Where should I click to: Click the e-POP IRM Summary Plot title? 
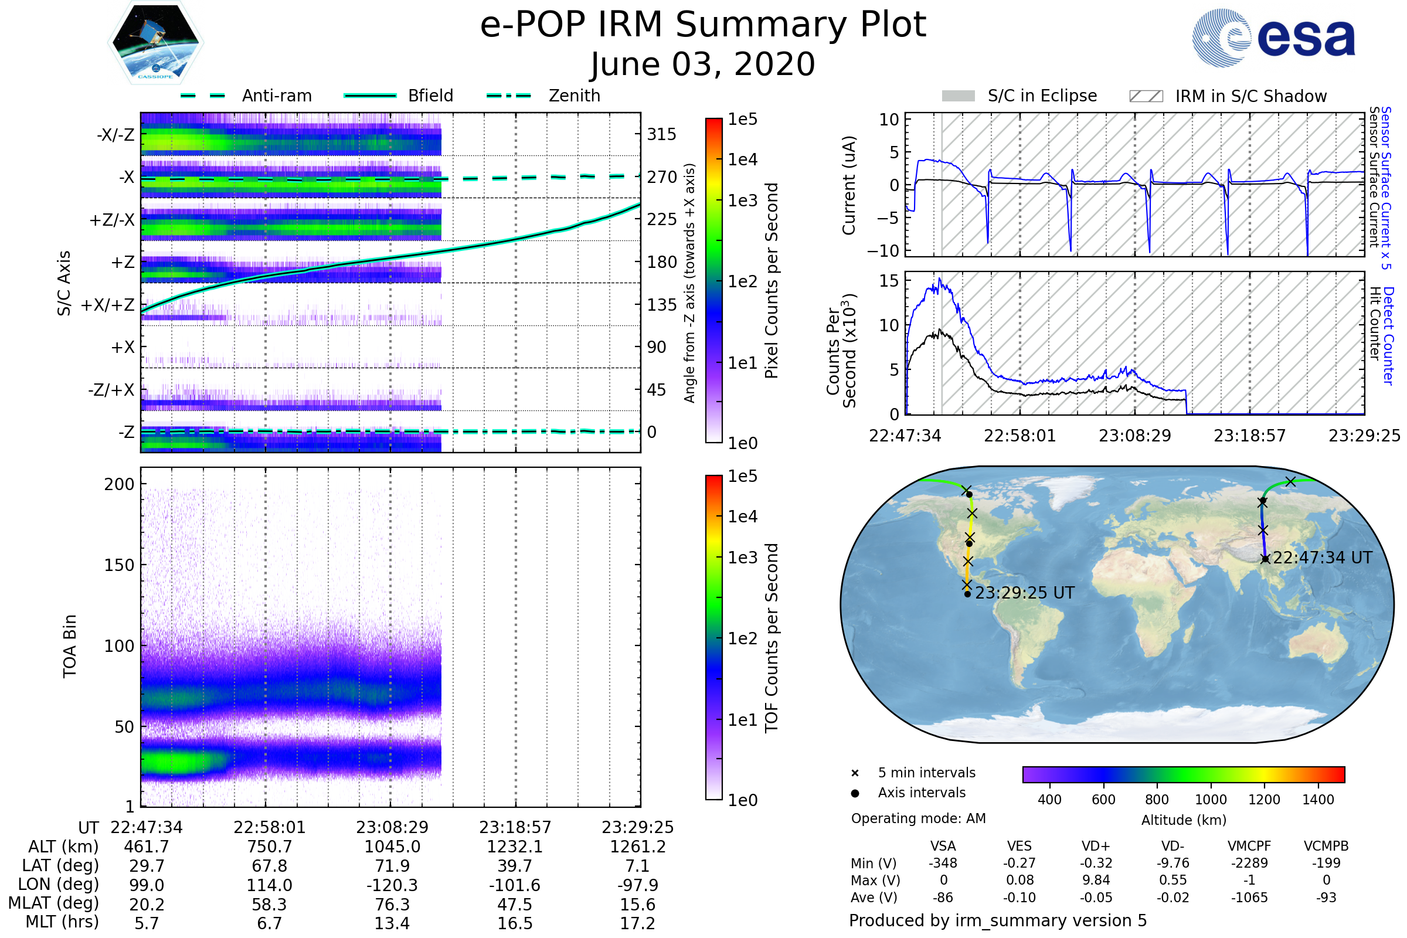(703, 25)
